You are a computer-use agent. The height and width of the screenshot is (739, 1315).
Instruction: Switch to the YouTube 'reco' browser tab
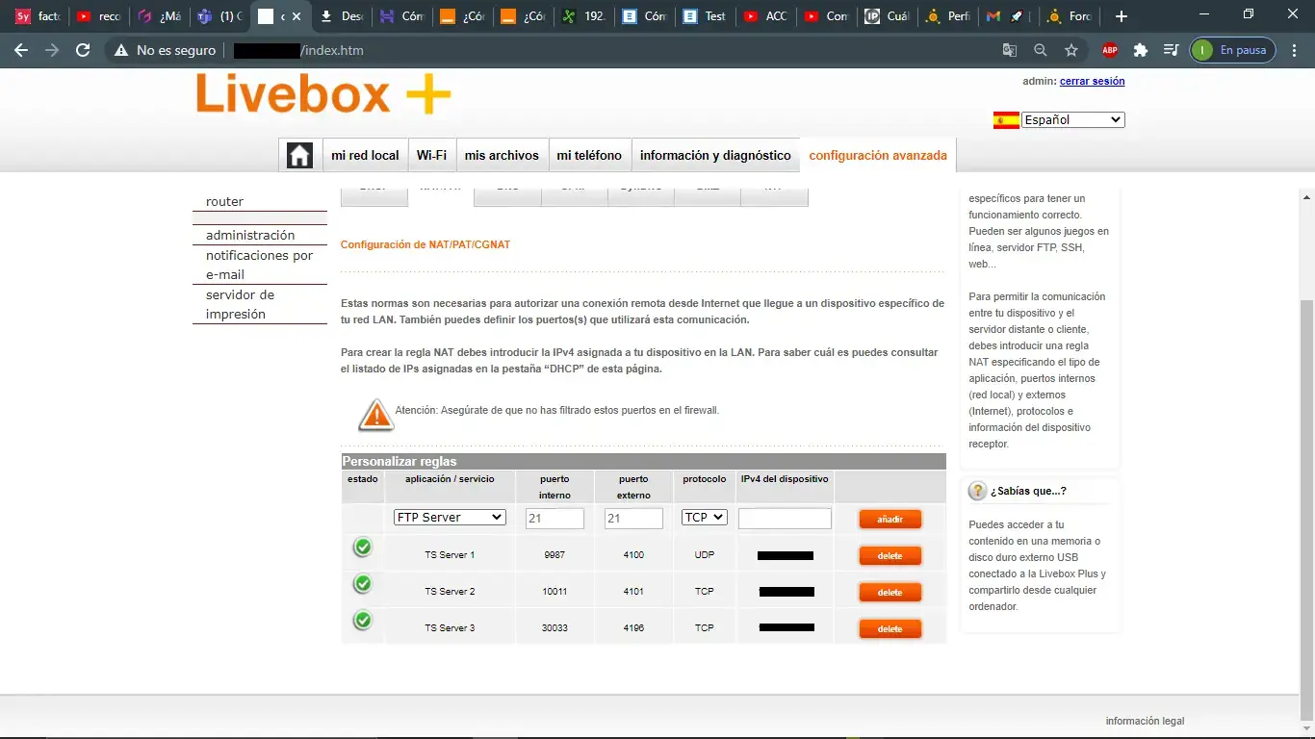point(97,16)
